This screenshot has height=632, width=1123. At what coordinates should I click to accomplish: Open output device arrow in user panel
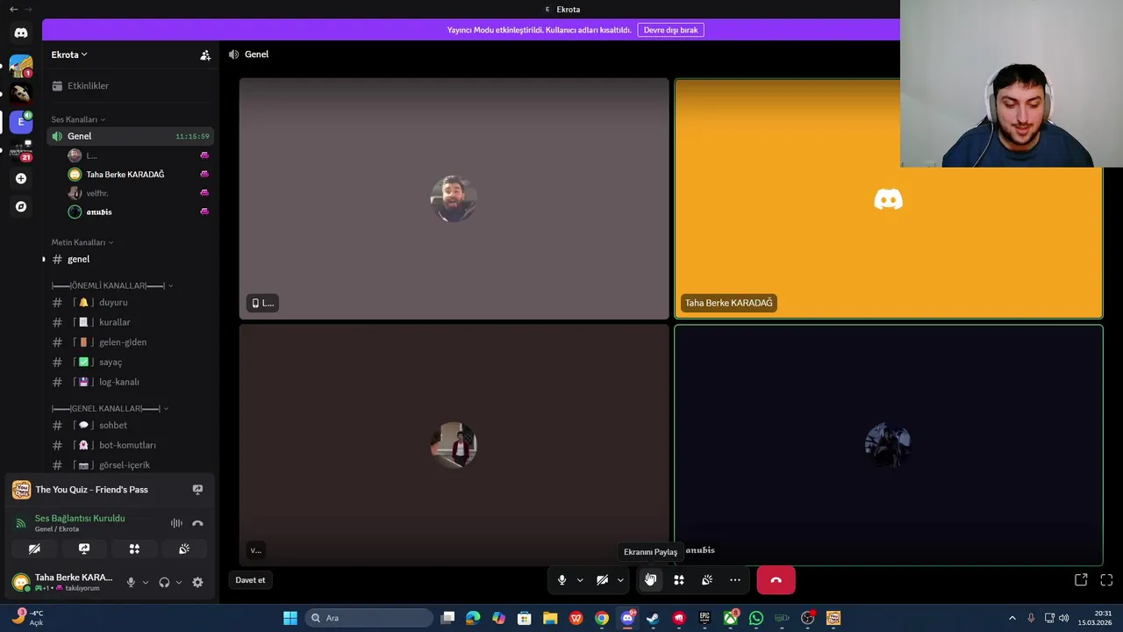[x=179, y=582]
